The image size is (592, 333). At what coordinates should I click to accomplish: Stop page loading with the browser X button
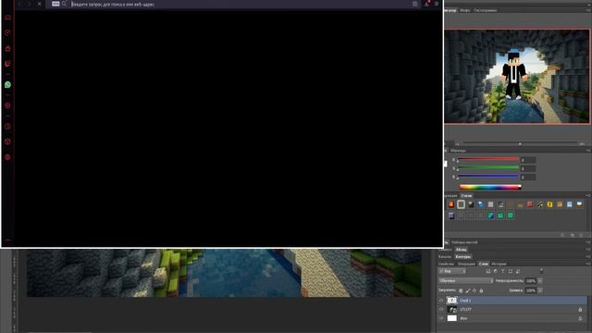click(39, 4)
